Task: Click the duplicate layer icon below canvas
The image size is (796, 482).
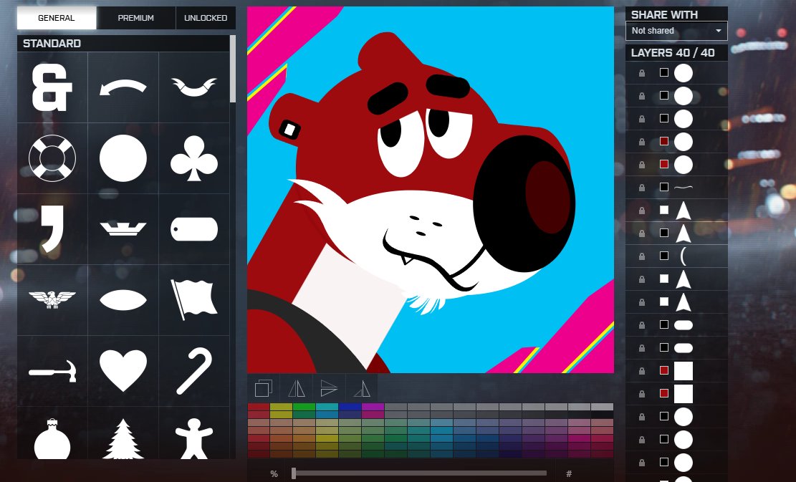Action: click(x=264, y=389)
